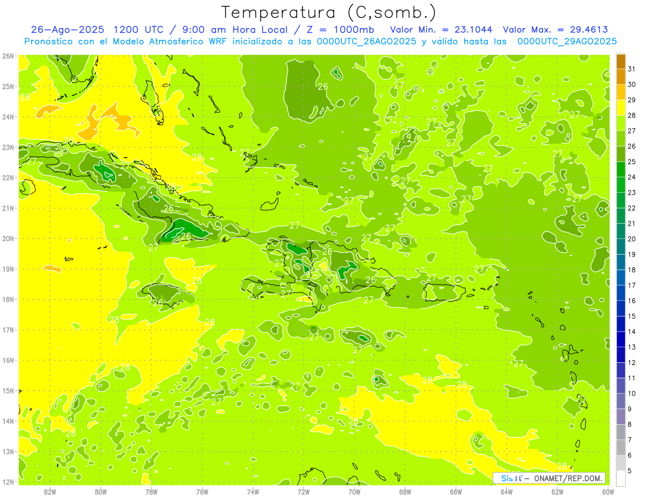Viewport: 646px width, 499px height.
Task: Click the blue colorbar swatch between 15 and 16
Action: pos(621,308)
